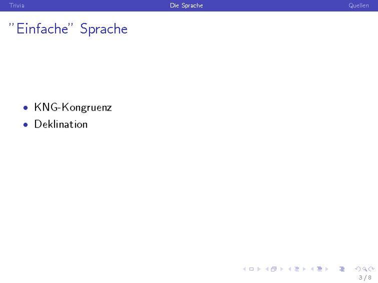Go to next section arrow
Screen dimensions: 378x283
[x=327, y=269]
